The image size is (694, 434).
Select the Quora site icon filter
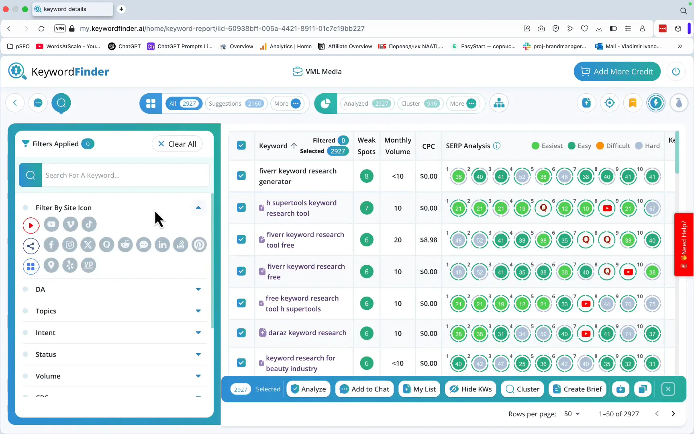(106, 245)
